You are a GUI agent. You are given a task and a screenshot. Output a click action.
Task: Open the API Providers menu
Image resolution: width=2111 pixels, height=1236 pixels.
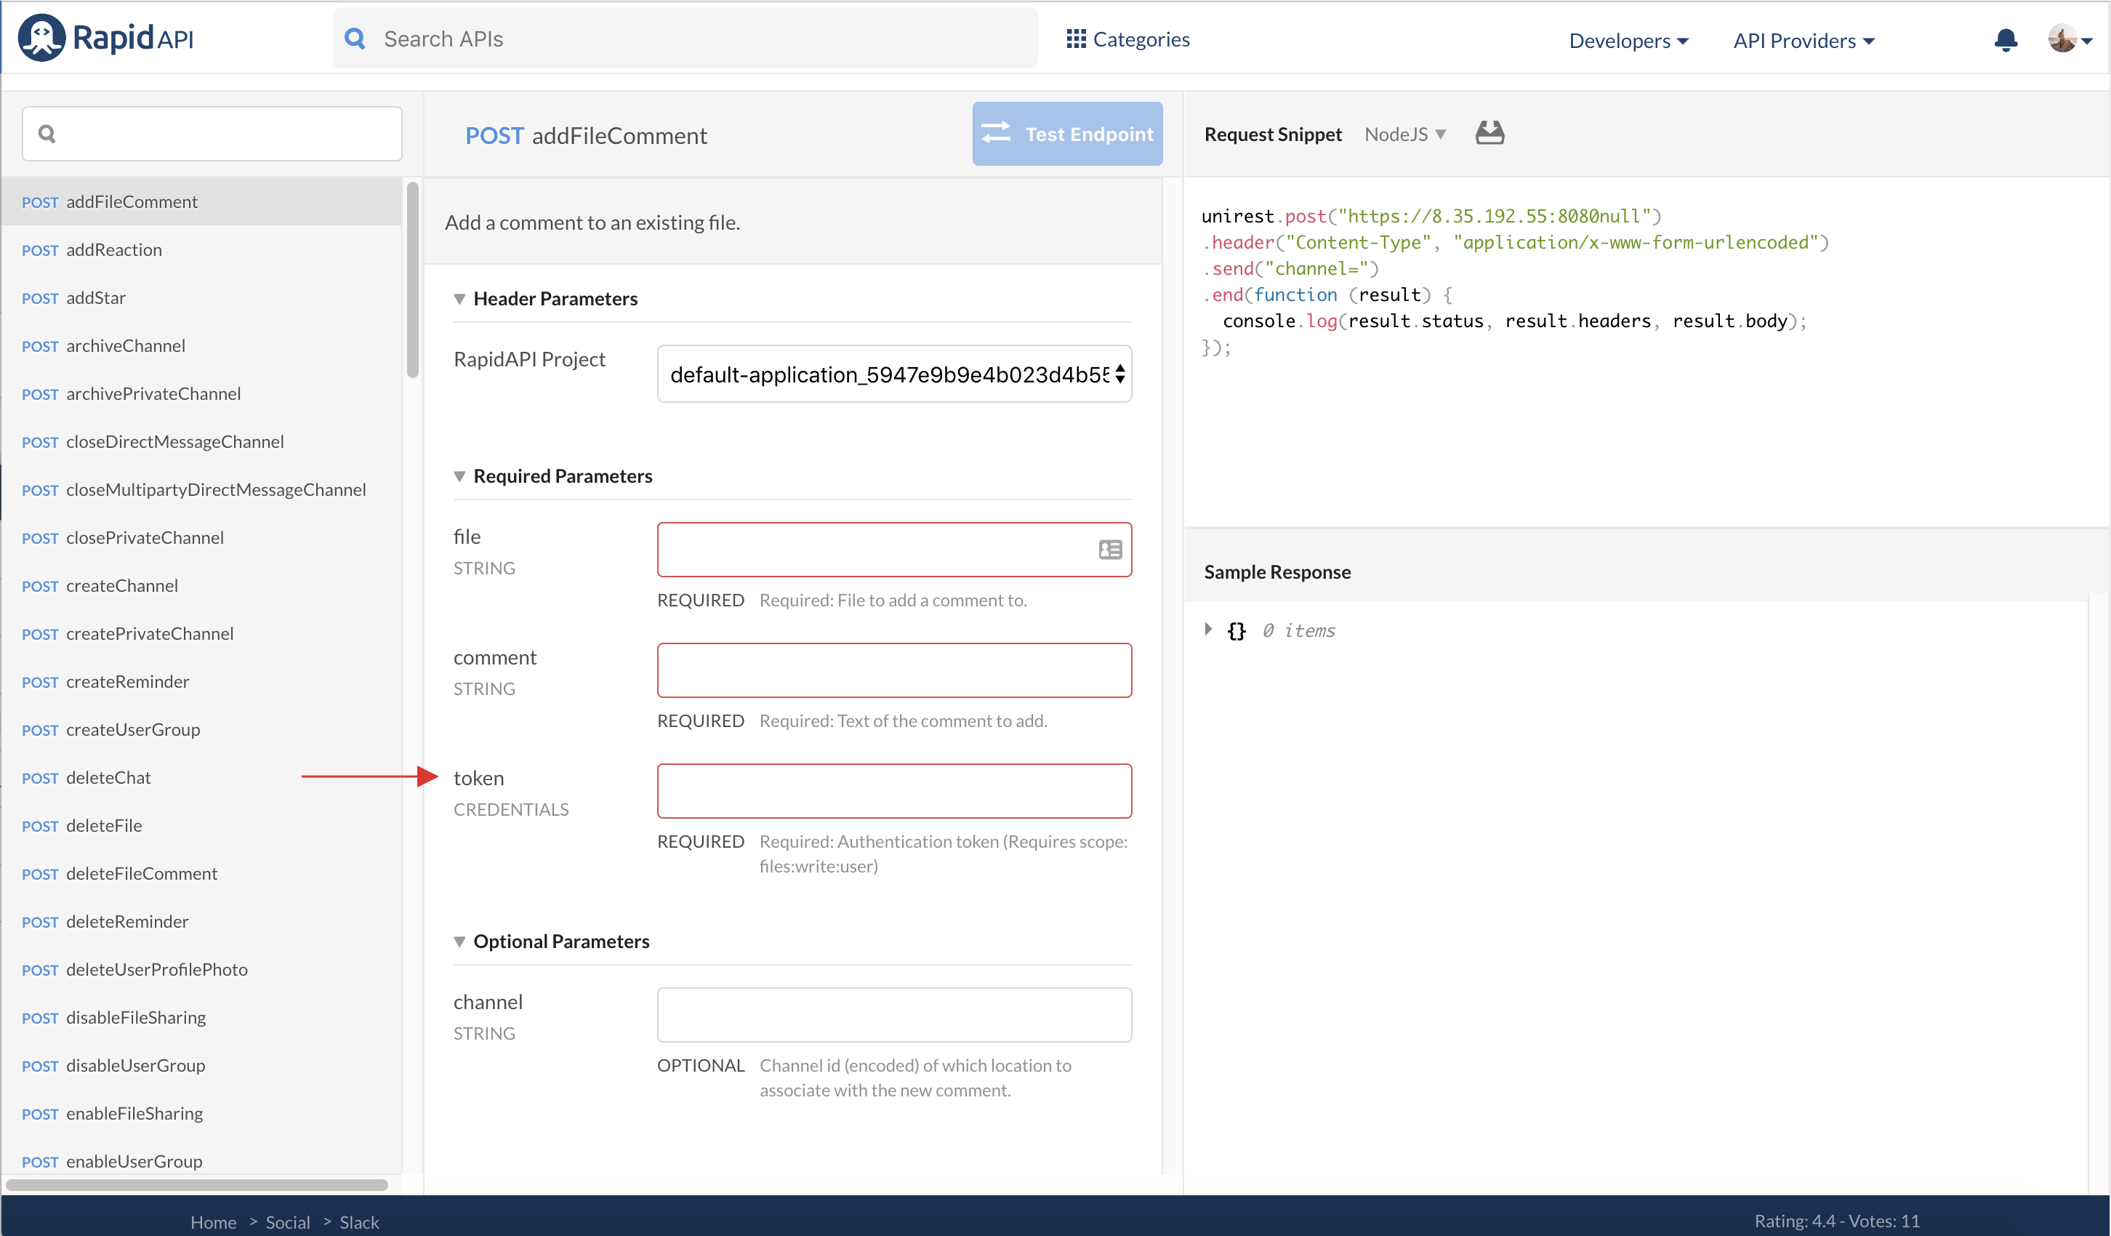pyautogui.click(x=1803, y=40)
